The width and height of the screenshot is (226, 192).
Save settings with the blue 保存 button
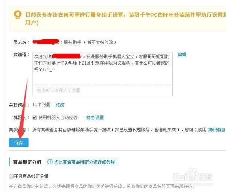click(x=19, y=143)
